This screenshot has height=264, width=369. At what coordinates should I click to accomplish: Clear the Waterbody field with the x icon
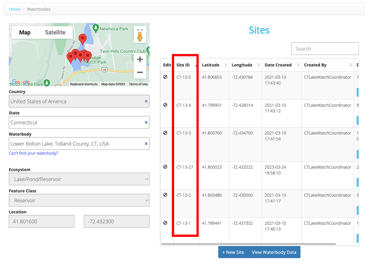point(146,144)
